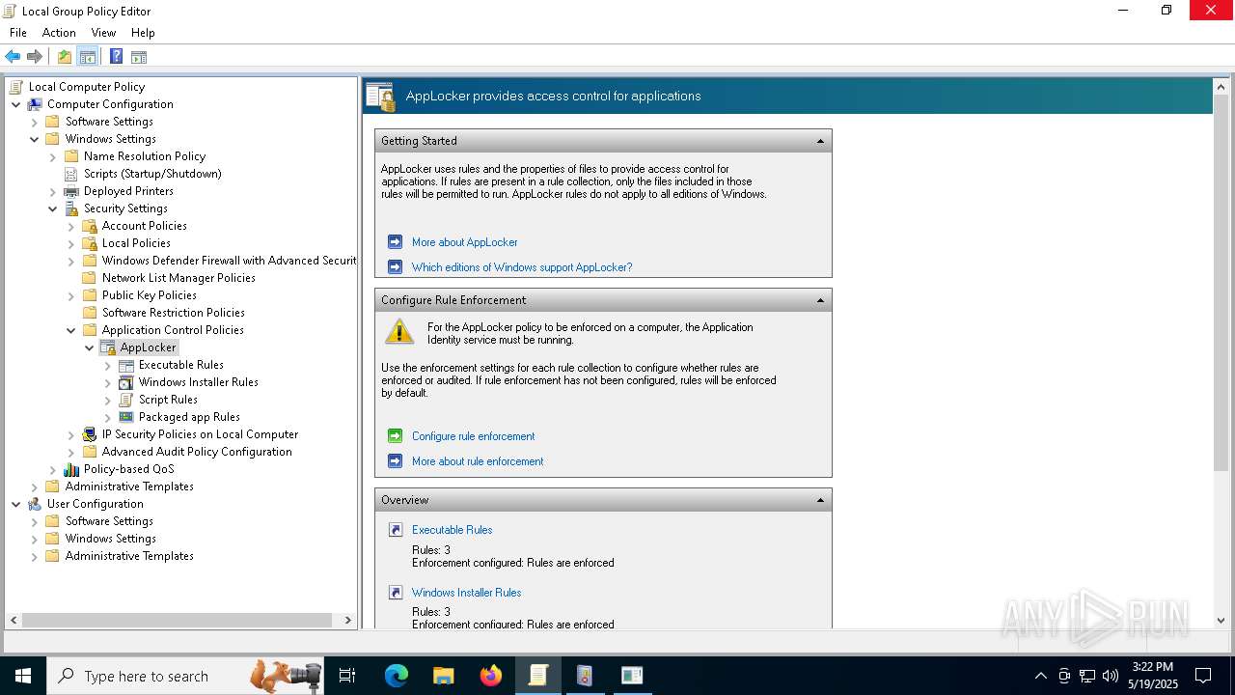Viewport: 1235px width, 695px height.
Task: Open the Help menu
Action: [x=143, y=33]
